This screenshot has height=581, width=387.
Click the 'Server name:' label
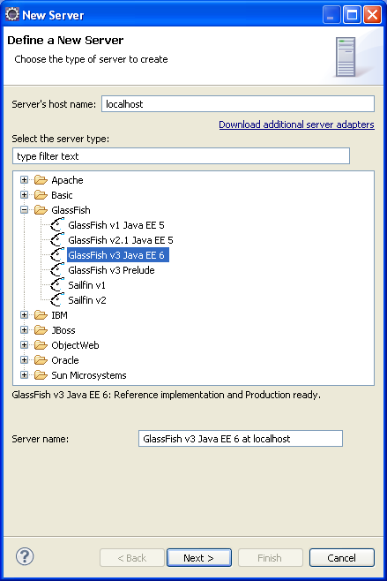coord(41,439)
